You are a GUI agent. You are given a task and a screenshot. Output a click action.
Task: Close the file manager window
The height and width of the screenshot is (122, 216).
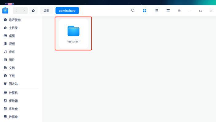[211, 11]
